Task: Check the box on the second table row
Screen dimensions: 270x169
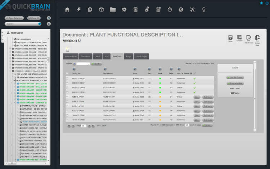Action: point(67,83)
